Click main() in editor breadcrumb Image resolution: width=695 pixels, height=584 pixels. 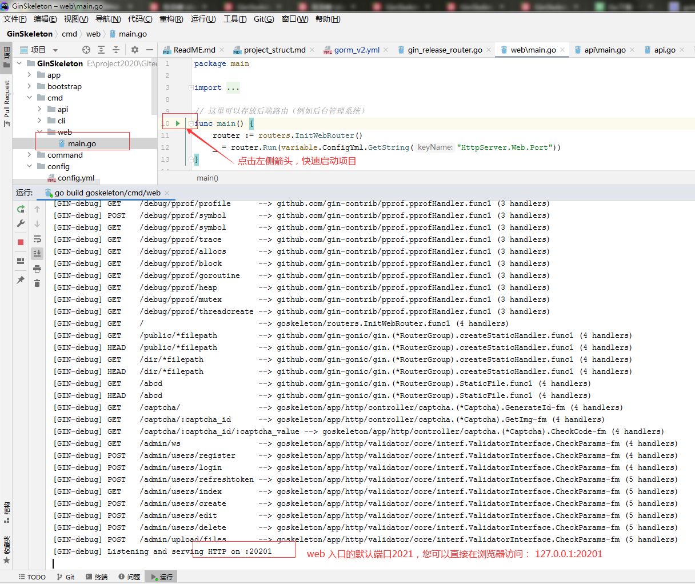(207, 178)
